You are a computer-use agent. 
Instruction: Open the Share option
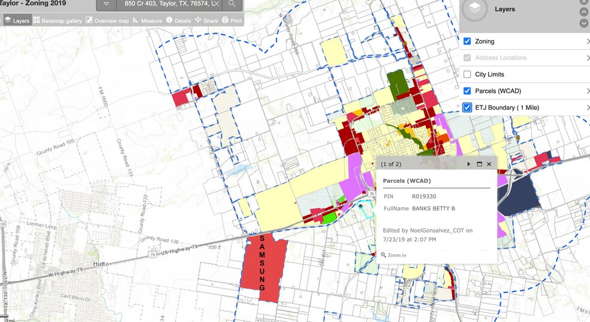point(206,21)
